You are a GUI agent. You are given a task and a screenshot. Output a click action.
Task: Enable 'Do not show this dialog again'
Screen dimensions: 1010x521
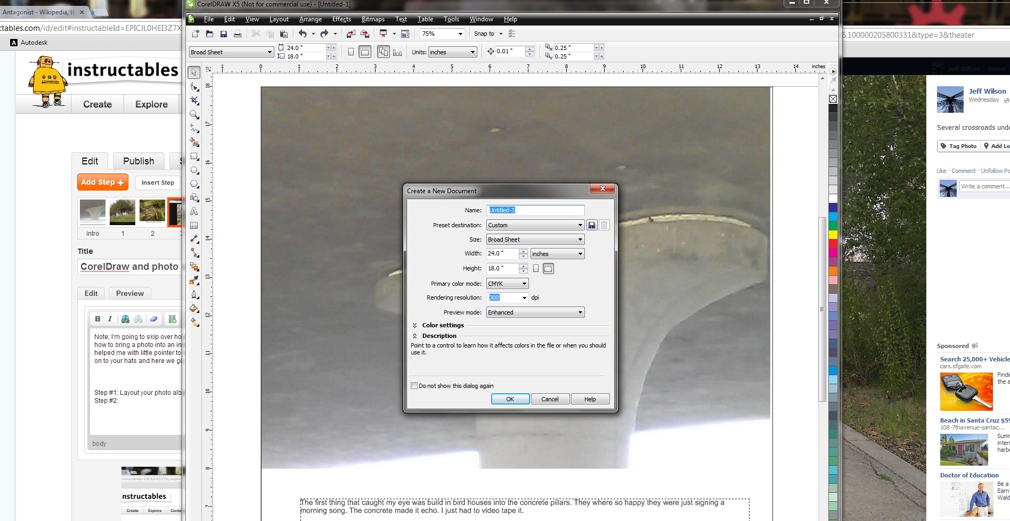[x=414, y=386]
